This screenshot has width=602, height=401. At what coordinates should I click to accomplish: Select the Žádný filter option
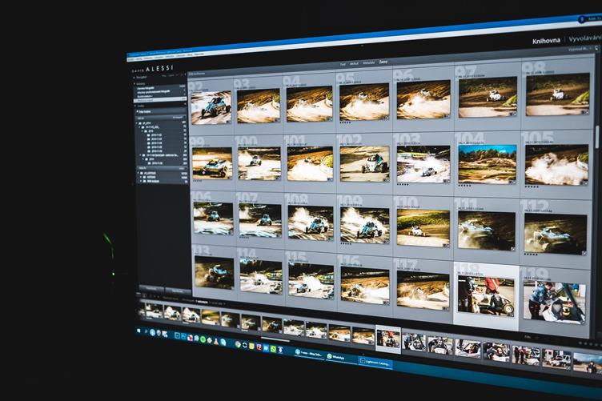click(383, 62)
